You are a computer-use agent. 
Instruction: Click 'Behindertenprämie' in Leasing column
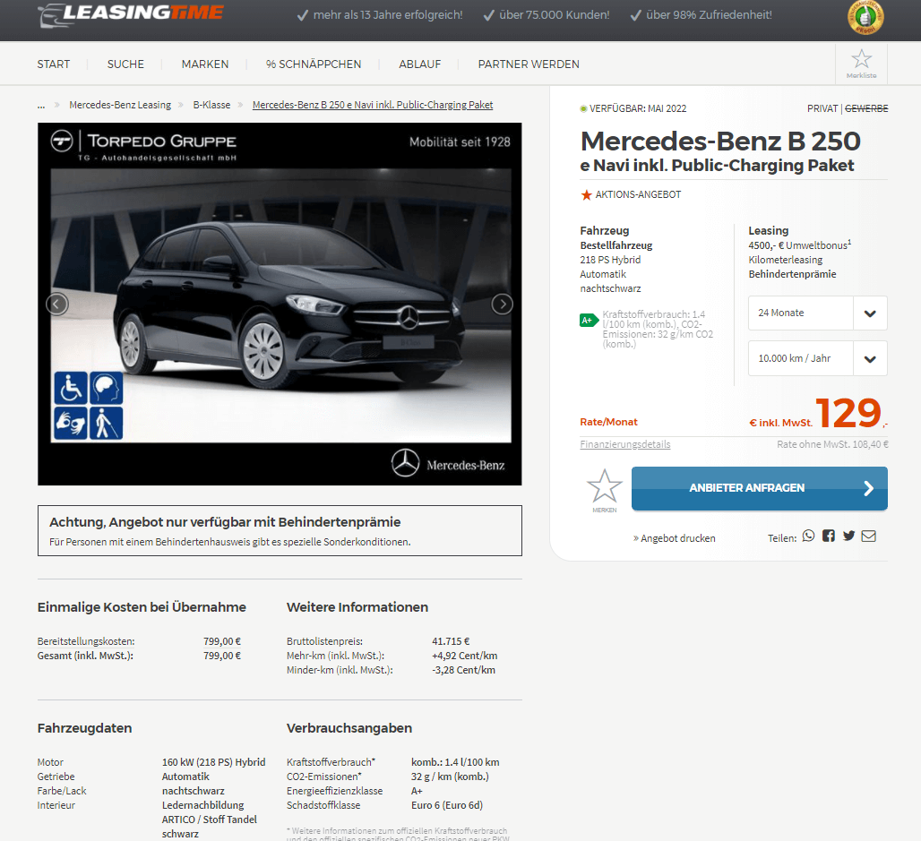[792, 274]
